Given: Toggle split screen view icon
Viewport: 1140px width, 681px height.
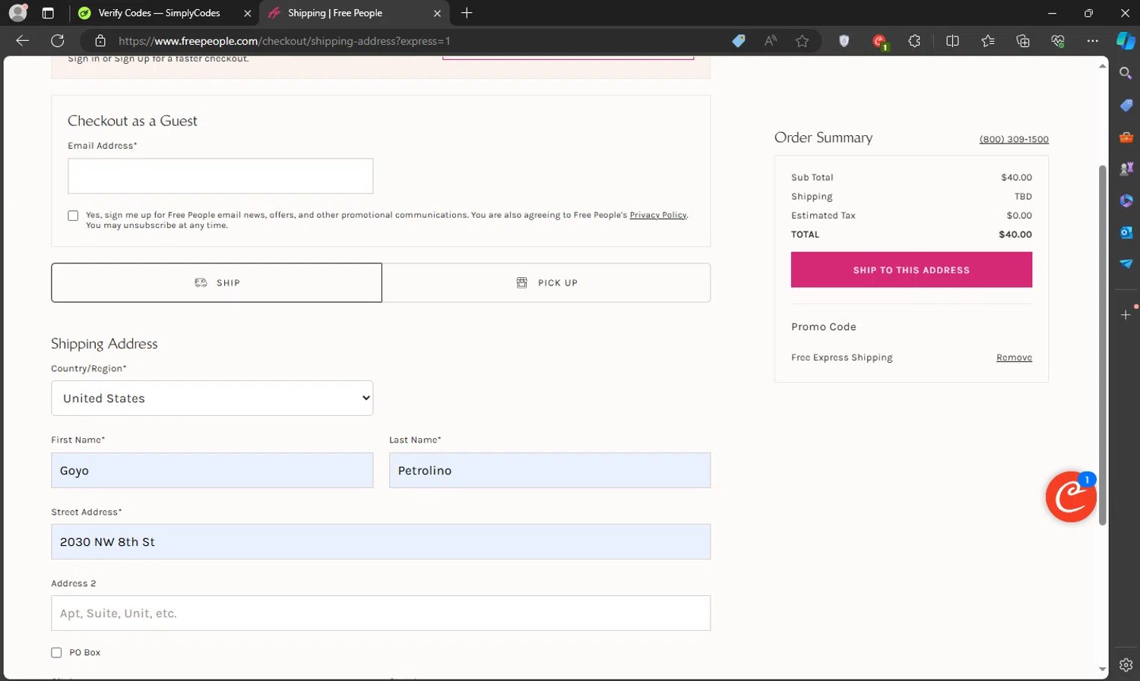Looking at the screenshot, I should [952, 41].
